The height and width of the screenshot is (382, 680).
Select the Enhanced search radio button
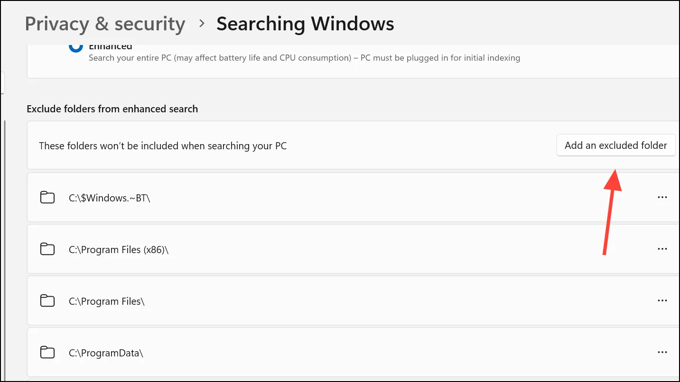(x=75, y=47)
